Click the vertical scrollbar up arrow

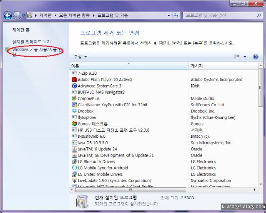click(261, 65)
